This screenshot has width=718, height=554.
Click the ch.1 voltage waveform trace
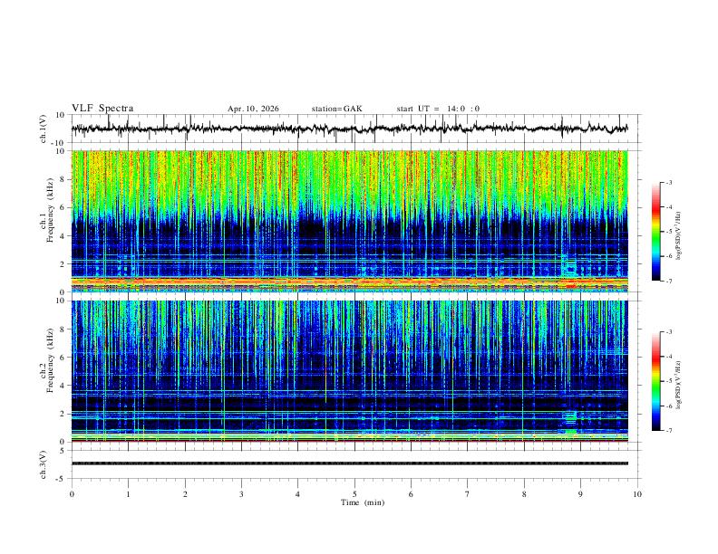coord(349,129)
